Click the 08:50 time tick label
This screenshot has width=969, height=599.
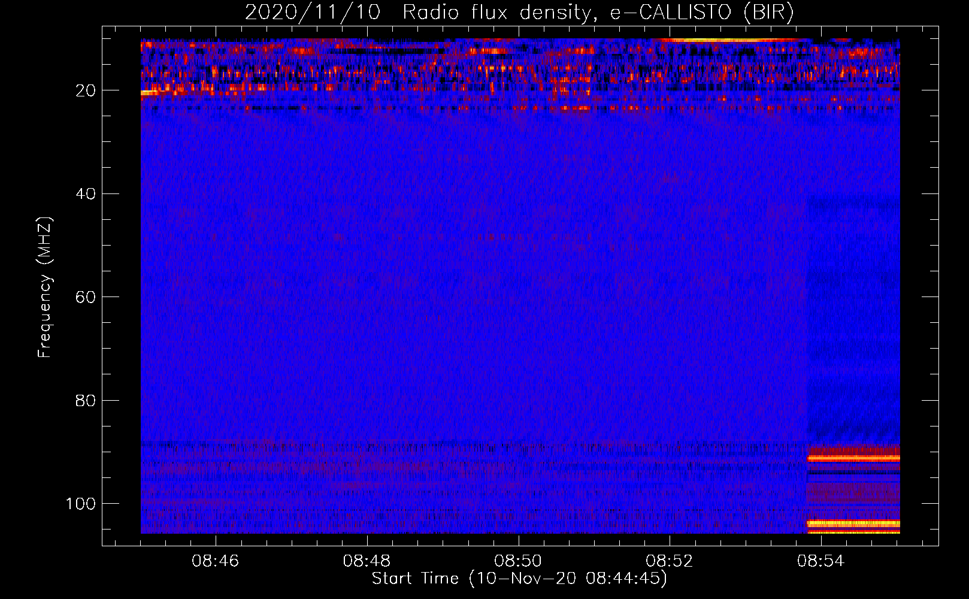518,561
